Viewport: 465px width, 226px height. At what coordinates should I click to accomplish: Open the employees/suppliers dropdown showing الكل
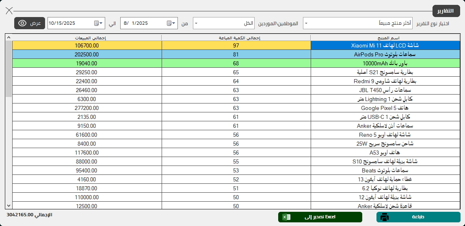click(x=196, y=23)
